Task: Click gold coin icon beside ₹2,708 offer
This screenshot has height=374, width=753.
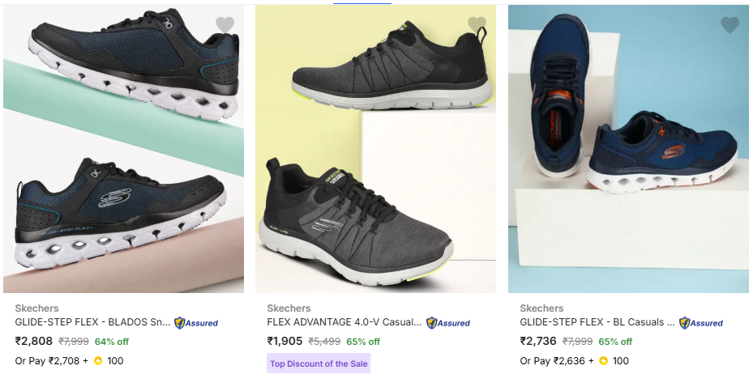Action: click(98, 361)
